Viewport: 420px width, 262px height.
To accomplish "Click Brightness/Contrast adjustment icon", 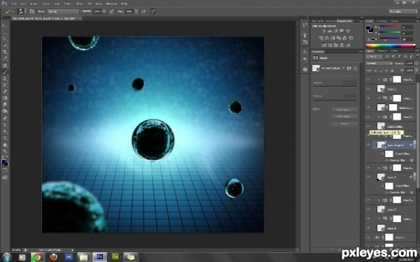I will click(323, 31).
